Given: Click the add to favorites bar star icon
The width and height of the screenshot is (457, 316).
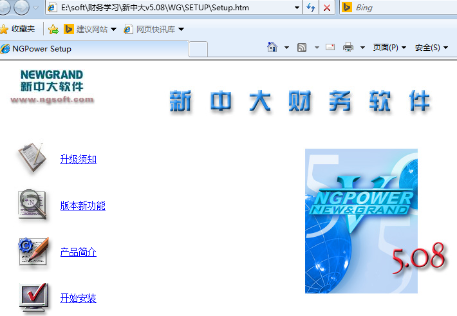Looking at the screenshot, I should 53,29.
